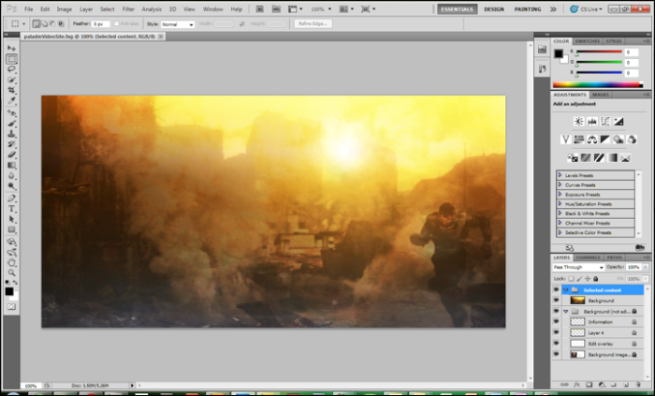This screenshot has height=396, width=655.
Task: Click the Essentials workspace button
Action: (x=457, y=8)
